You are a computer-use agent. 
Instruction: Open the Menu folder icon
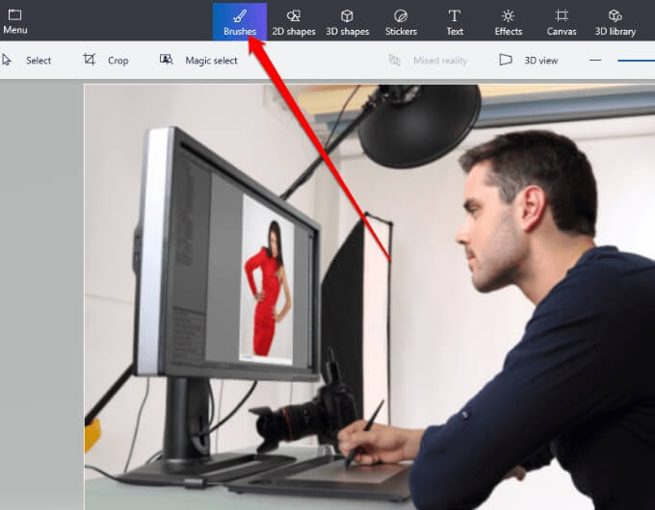pos(14,15)
